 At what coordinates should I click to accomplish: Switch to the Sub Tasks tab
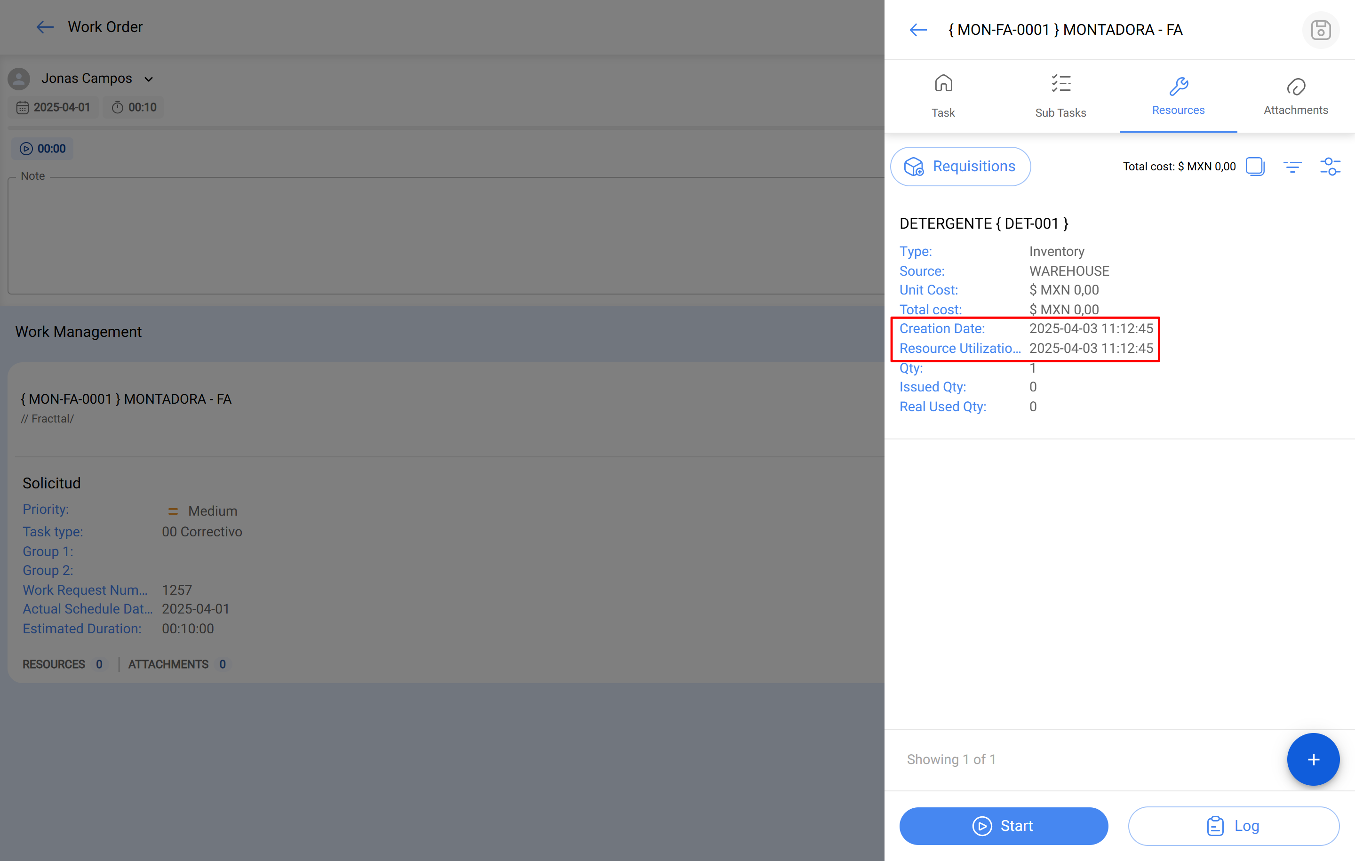pyautogui.click(x=1060, y=96)
